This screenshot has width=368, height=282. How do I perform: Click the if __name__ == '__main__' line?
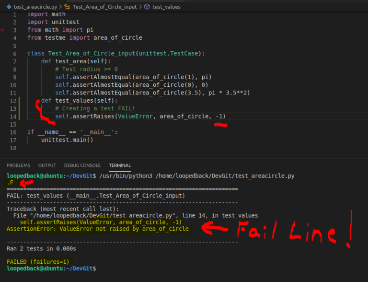tap(72, 132)
